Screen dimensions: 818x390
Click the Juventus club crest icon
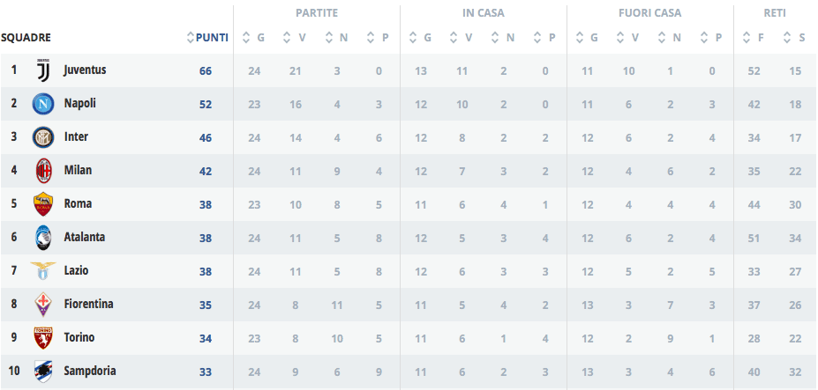click(x=43, y=70)
